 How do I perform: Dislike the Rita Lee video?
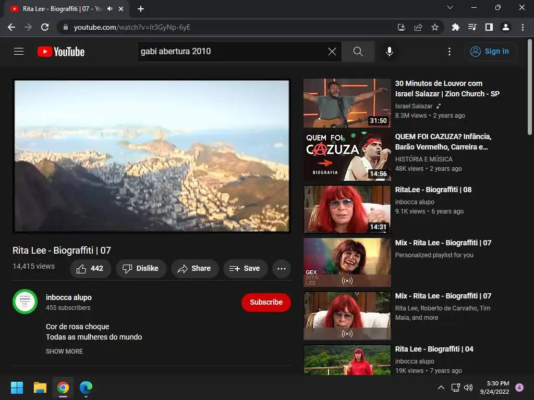(x=141, y=269)
